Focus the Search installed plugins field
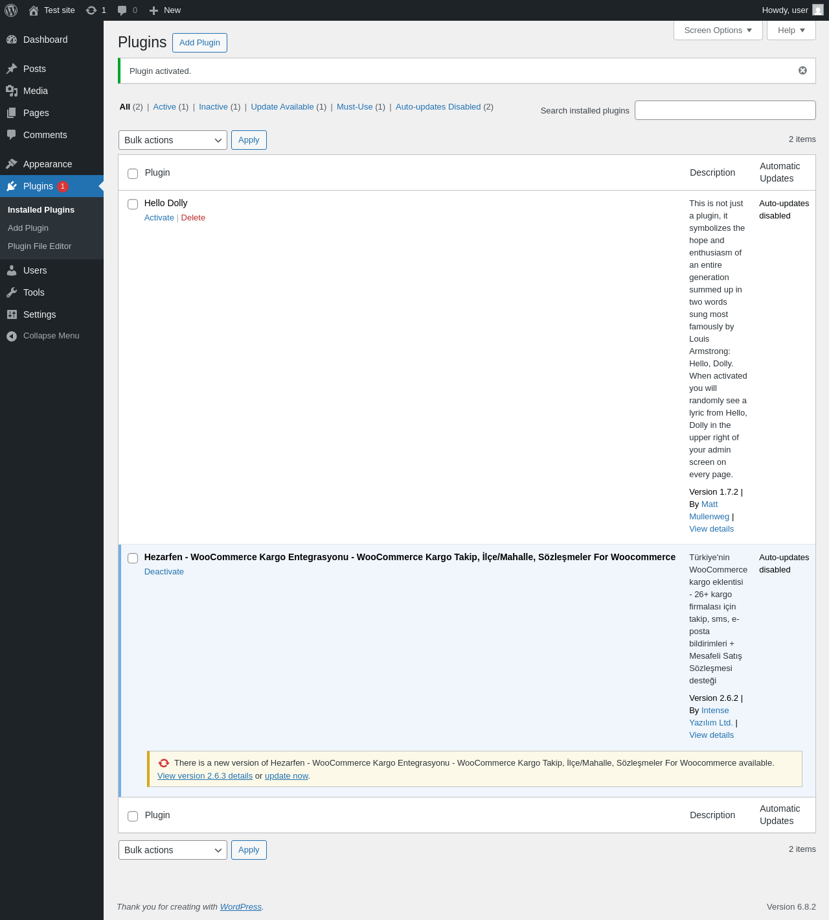The height and width of the screenshot is (920, 829). [725, 110]
